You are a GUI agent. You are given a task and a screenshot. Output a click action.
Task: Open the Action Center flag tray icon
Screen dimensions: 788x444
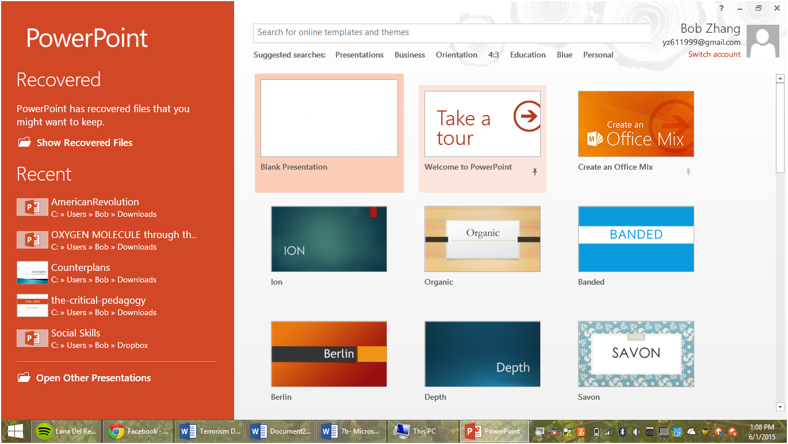pyautogui.click(x=567, y=432)
